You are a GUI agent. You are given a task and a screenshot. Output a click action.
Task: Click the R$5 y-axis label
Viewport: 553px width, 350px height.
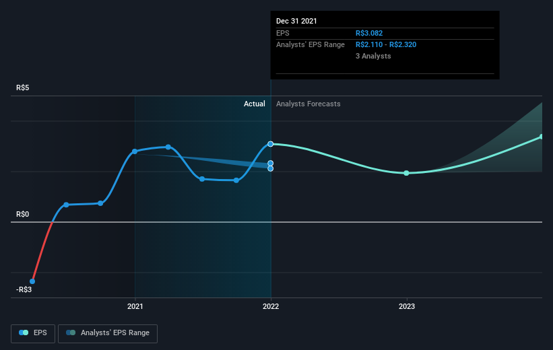(x=23, y=87)
